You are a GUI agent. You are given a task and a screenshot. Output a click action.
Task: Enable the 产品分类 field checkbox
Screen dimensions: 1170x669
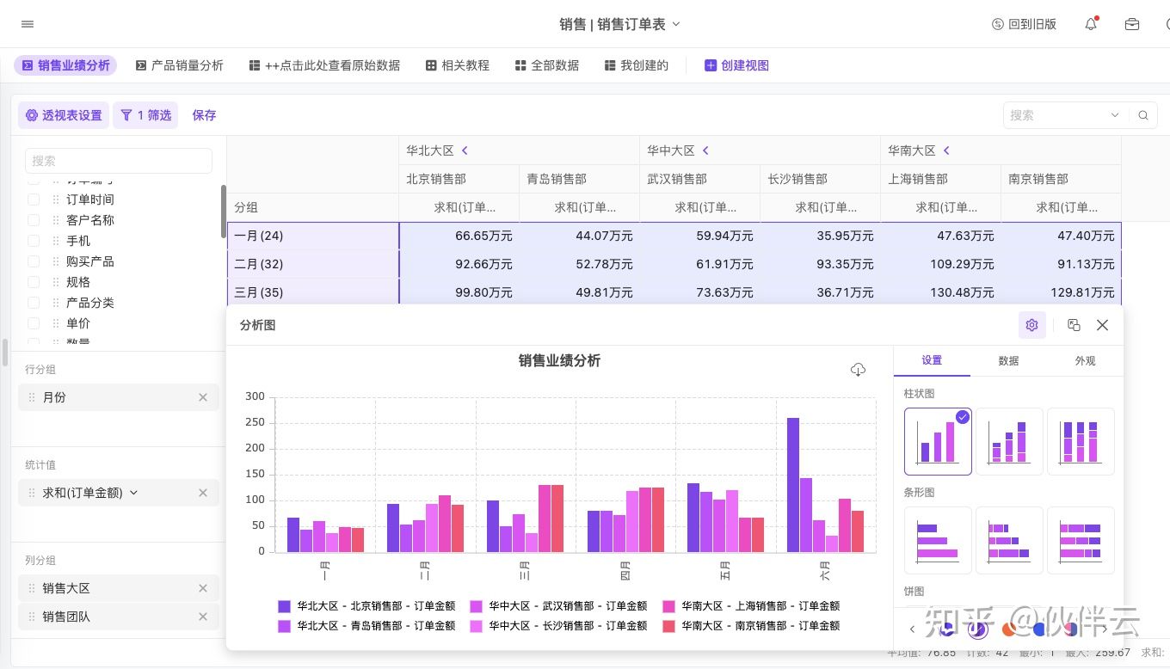[x=34, y=303]
